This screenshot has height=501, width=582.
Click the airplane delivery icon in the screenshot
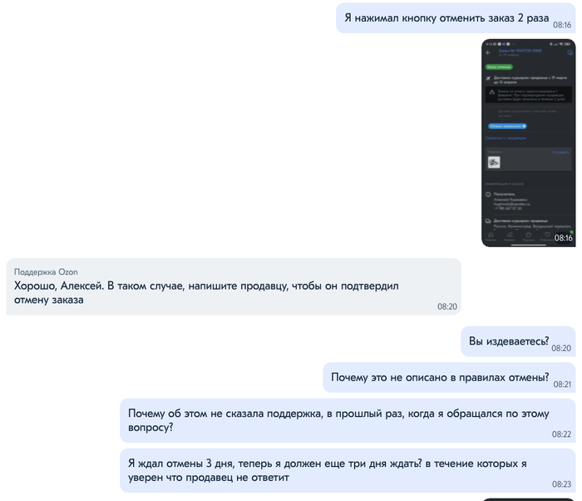pyautogui.click(x=489, y=78)
